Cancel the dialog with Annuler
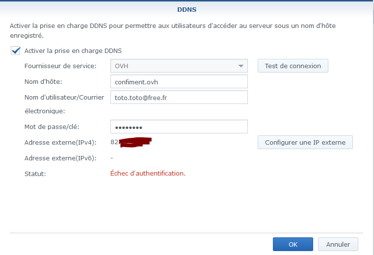Image resolution: width=374 pixels, height=255 pixels. pyautogui.click(x=338, y=244)
